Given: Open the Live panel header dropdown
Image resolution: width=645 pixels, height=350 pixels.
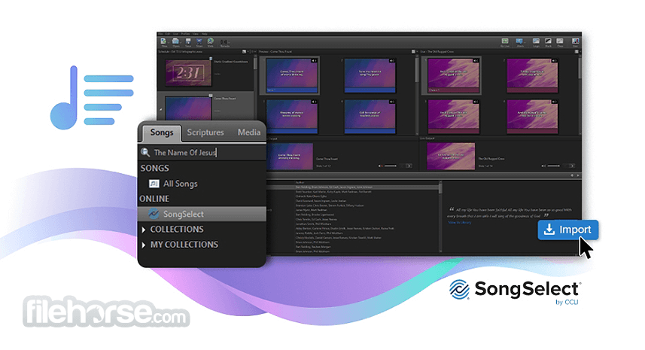Looking at the screenshot, I should point(580,52).
